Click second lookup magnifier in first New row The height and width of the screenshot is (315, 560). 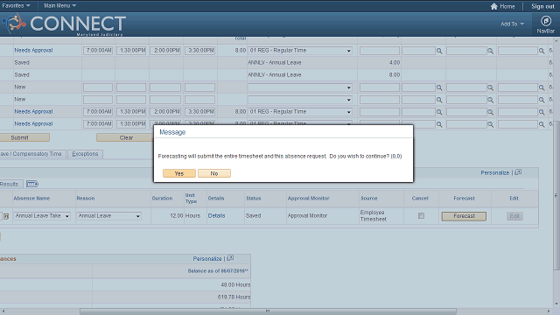(x=490, y=87)
